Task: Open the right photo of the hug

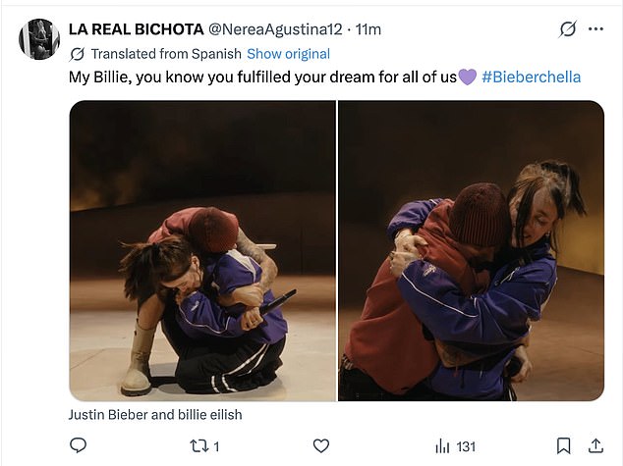Action: click(471, 250)
